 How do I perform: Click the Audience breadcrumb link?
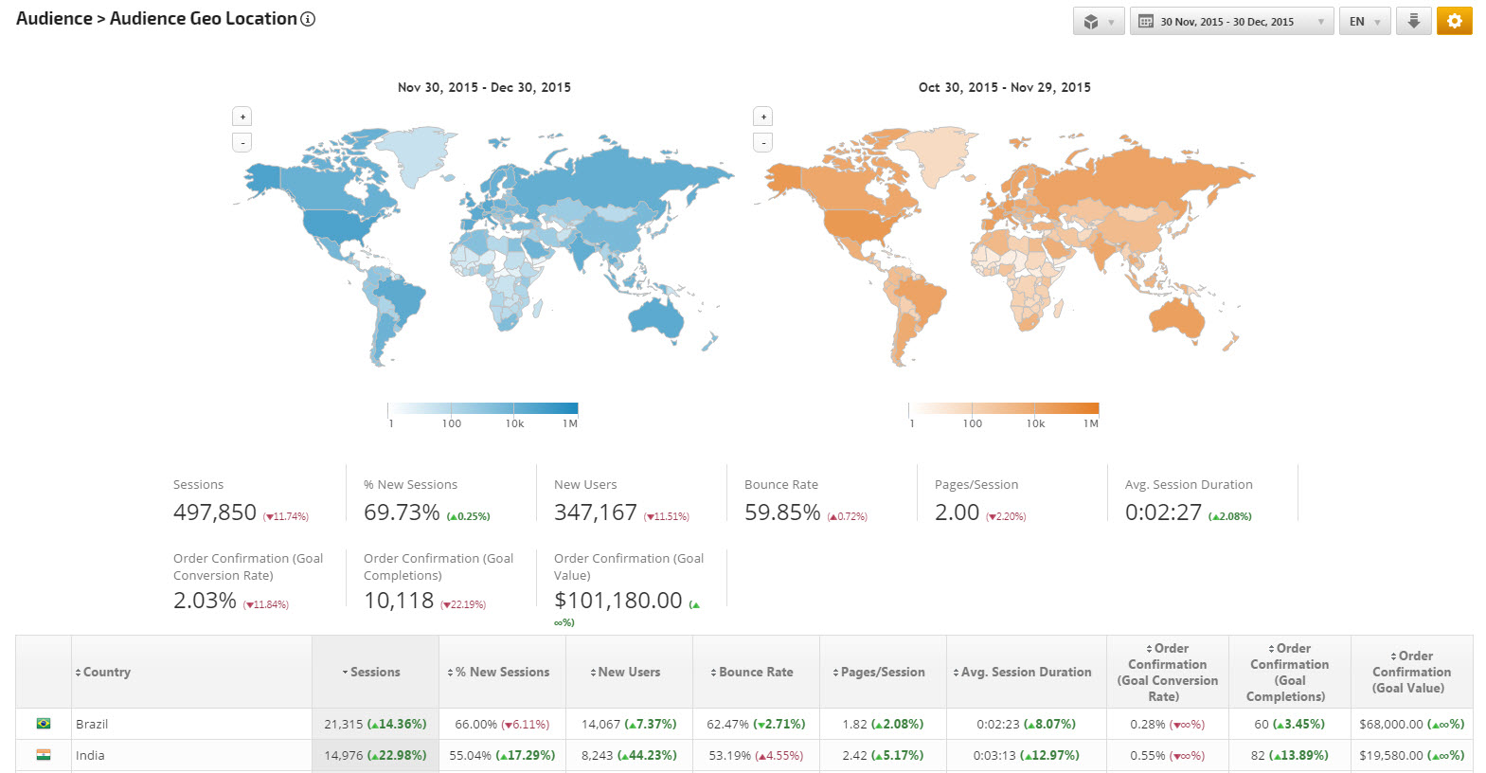(x=54, y=19)
